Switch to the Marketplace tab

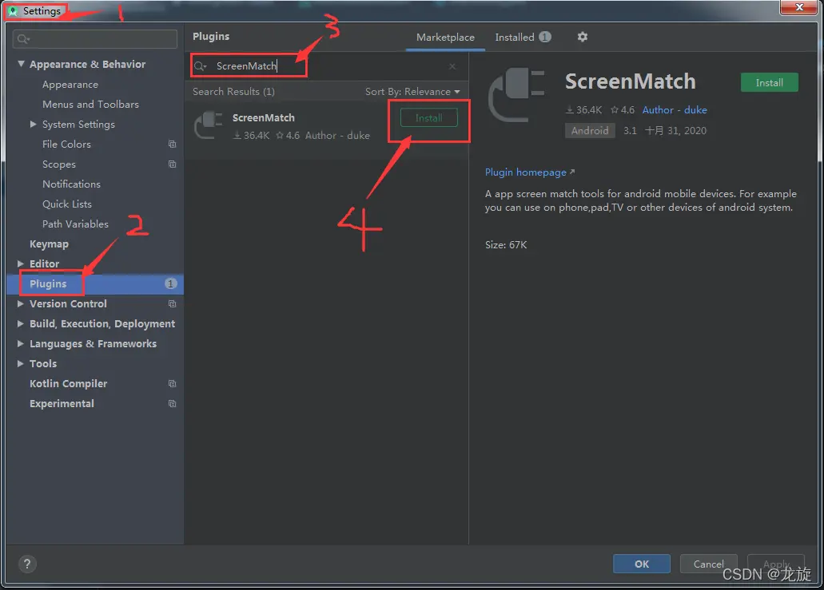(445, 38)
